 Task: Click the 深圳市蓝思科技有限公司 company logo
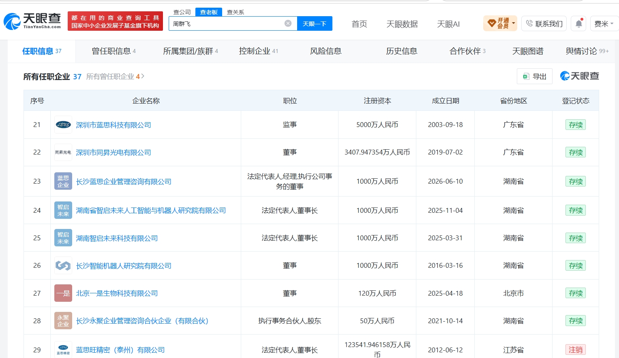[x=63, y=125]
